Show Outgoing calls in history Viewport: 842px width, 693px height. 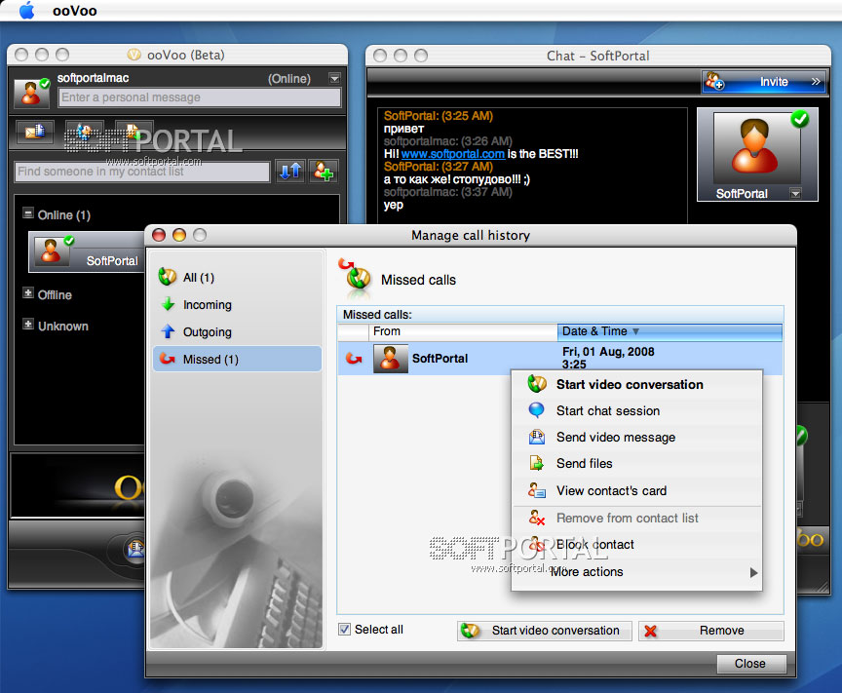click(x=236, y=332)
